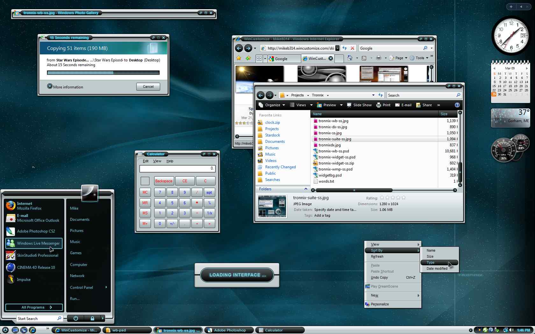Viewport: 535px width, 334px height.
Task: Click the RSS feeds icon in Internet Explorer
Action: pyautogui.click(x=364, y=58)
